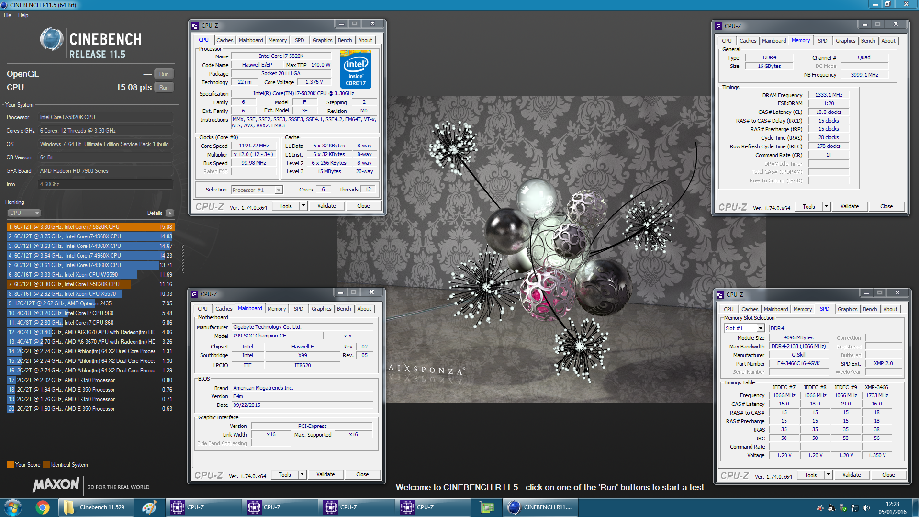Image resolution: width=919 pixels, height=517 pixels.
Task: Click the Info field showing 4.60Ghz
Action: pos(105,184)
